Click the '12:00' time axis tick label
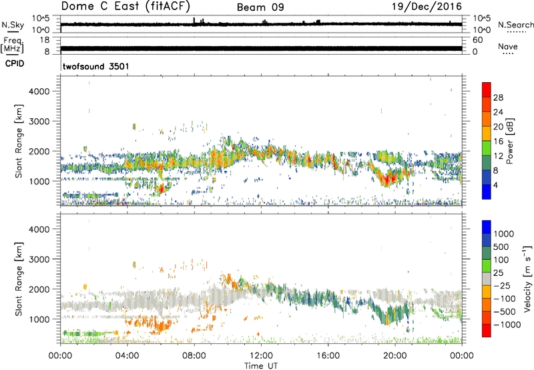534x370 pixels. tap(261, 356)
